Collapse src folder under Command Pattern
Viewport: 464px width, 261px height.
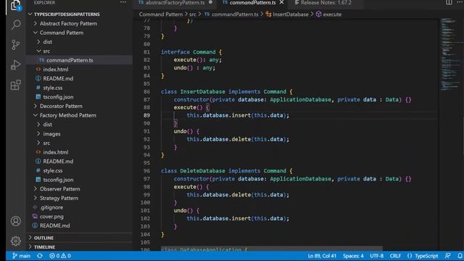46,51
